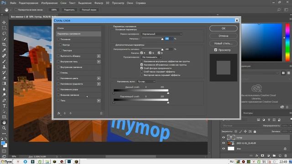Select the Move tool in the toolbar

(4, 22)
